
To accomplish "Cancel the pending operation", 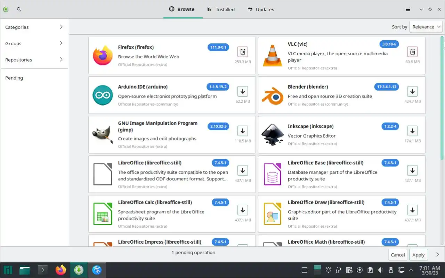I will click(398, 255).
